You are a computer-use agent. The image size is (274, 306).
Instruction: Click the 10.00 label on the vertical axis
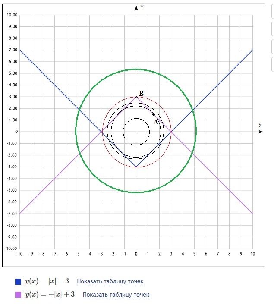tap(12, 15)
